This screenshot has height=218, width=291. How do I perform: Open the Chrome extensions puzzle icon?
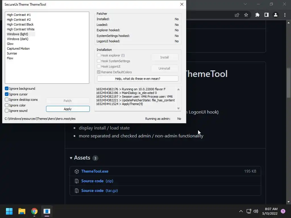(x=257, y=15)
